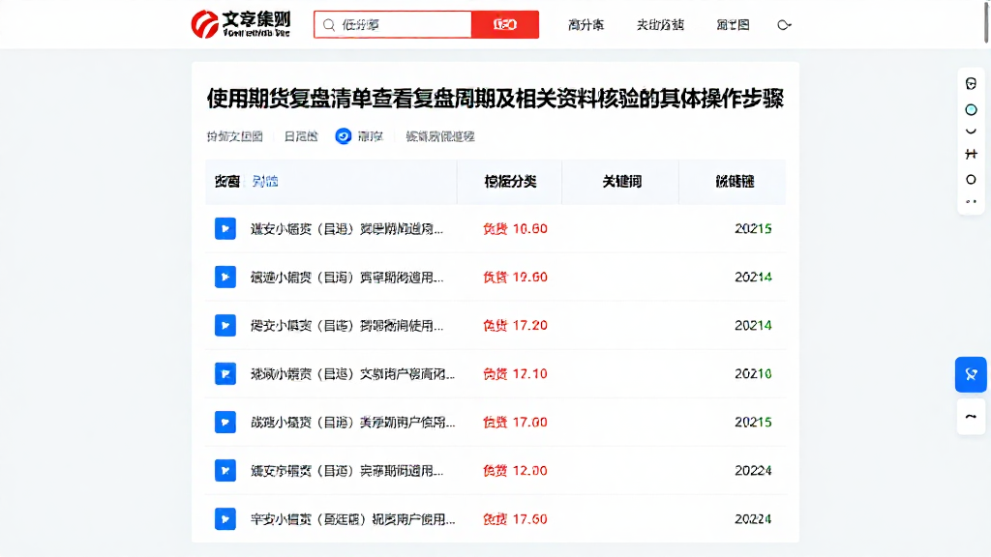Image resolution: width=991 pixels, height=557 pixels.
Task: Click the blue play icon in the 10.60 row
Action: (x=225, y=228)
